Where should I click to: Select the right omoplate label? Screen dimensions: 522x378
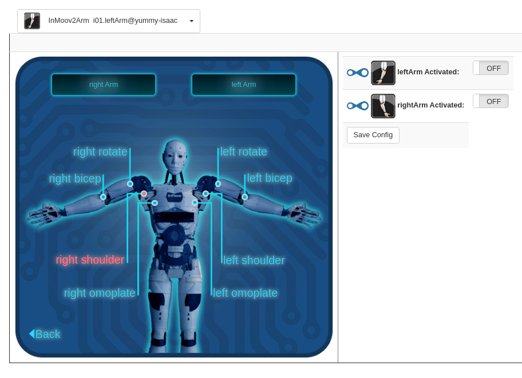(100, 293)
